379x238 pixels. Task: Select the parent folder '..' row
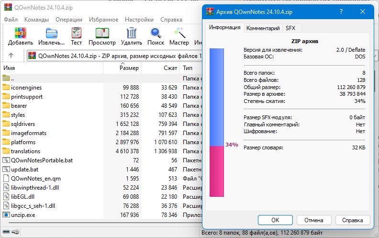click(x=102, y=79)
